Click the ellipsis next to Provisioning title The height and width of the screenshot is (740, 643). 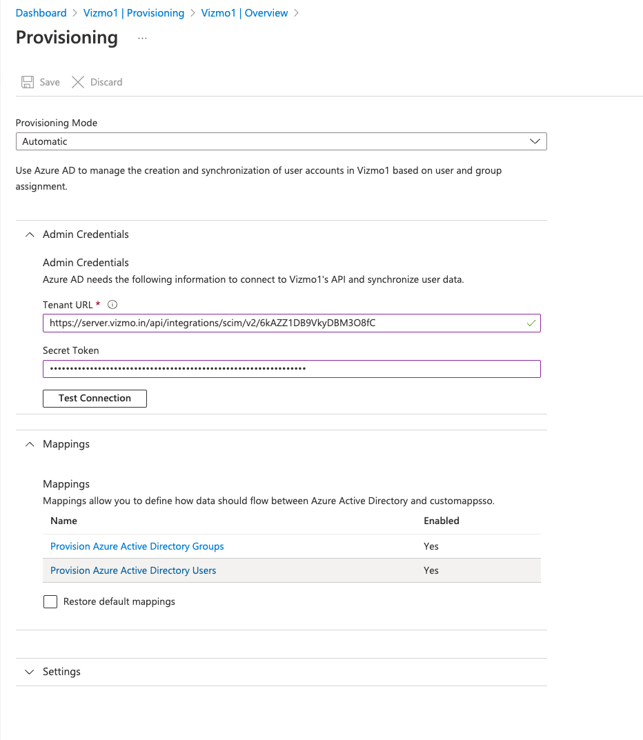tap(142, 39)
